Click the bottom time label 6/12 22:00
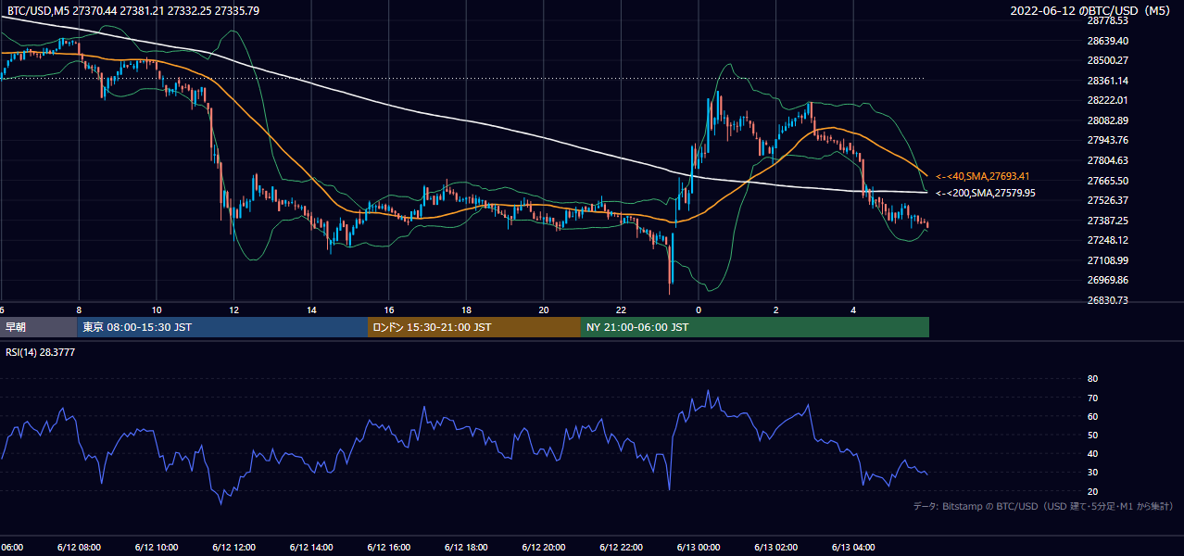1184x556 pixels. pos(621,547)
